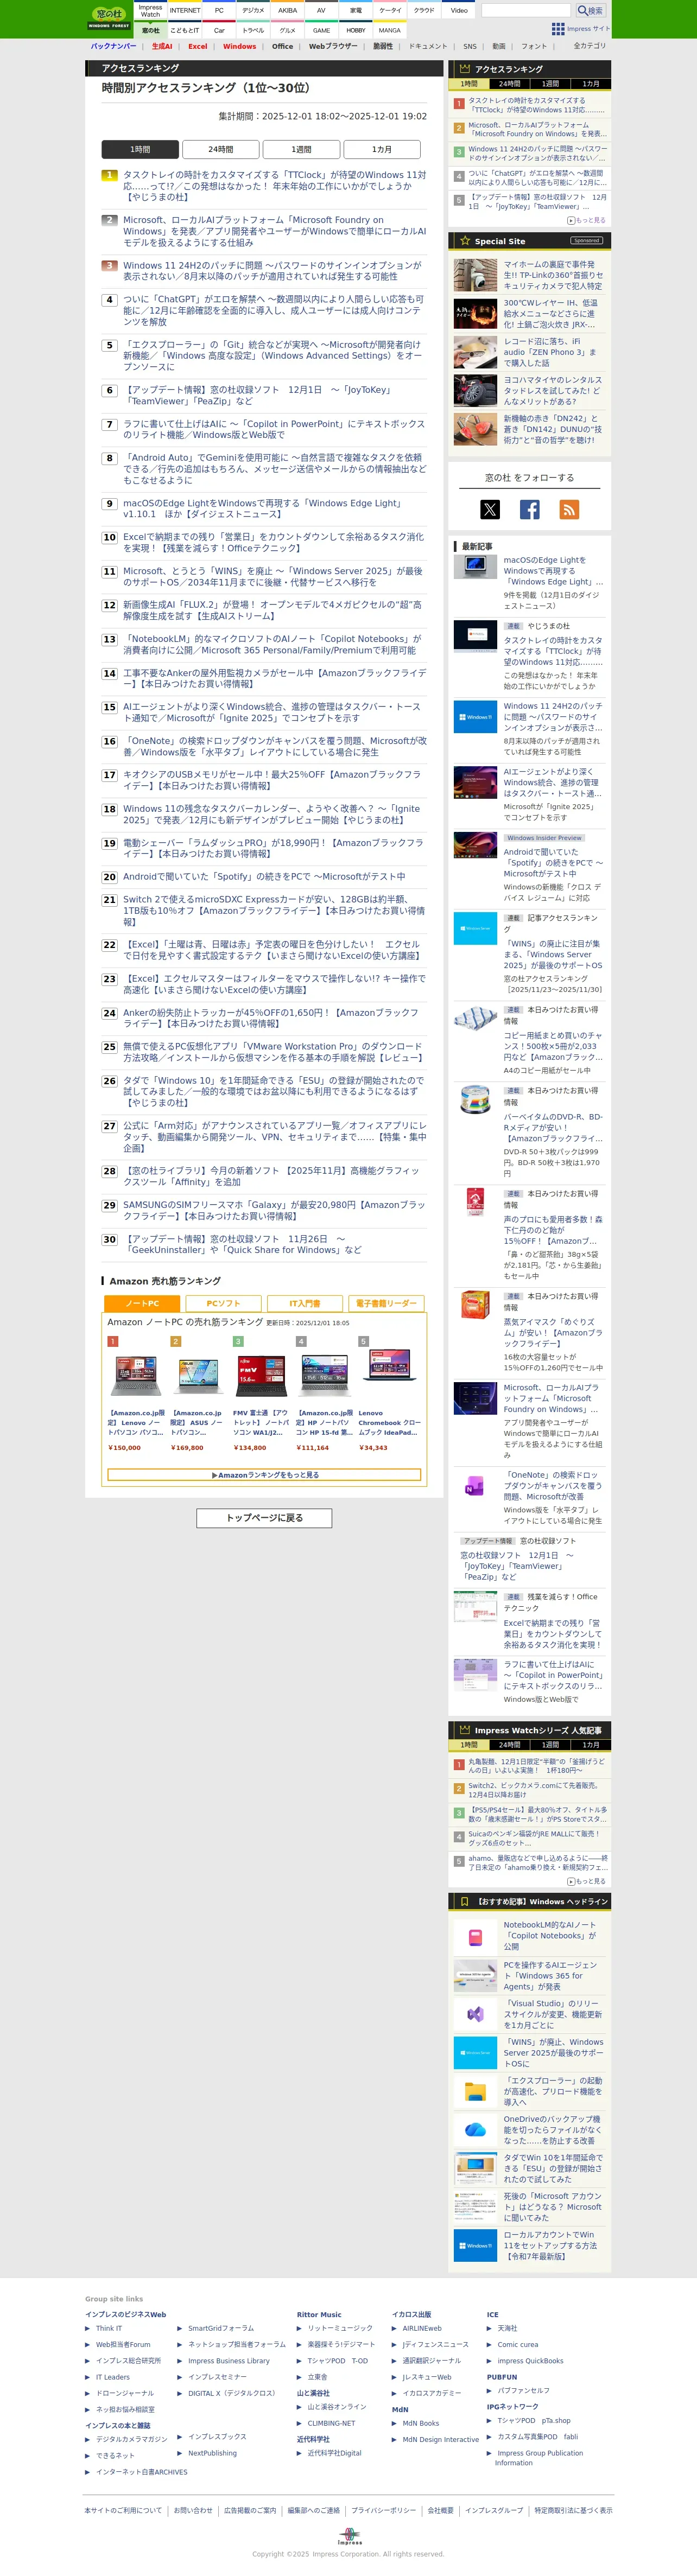Open the Impress Watch header tab

[150, 11]
